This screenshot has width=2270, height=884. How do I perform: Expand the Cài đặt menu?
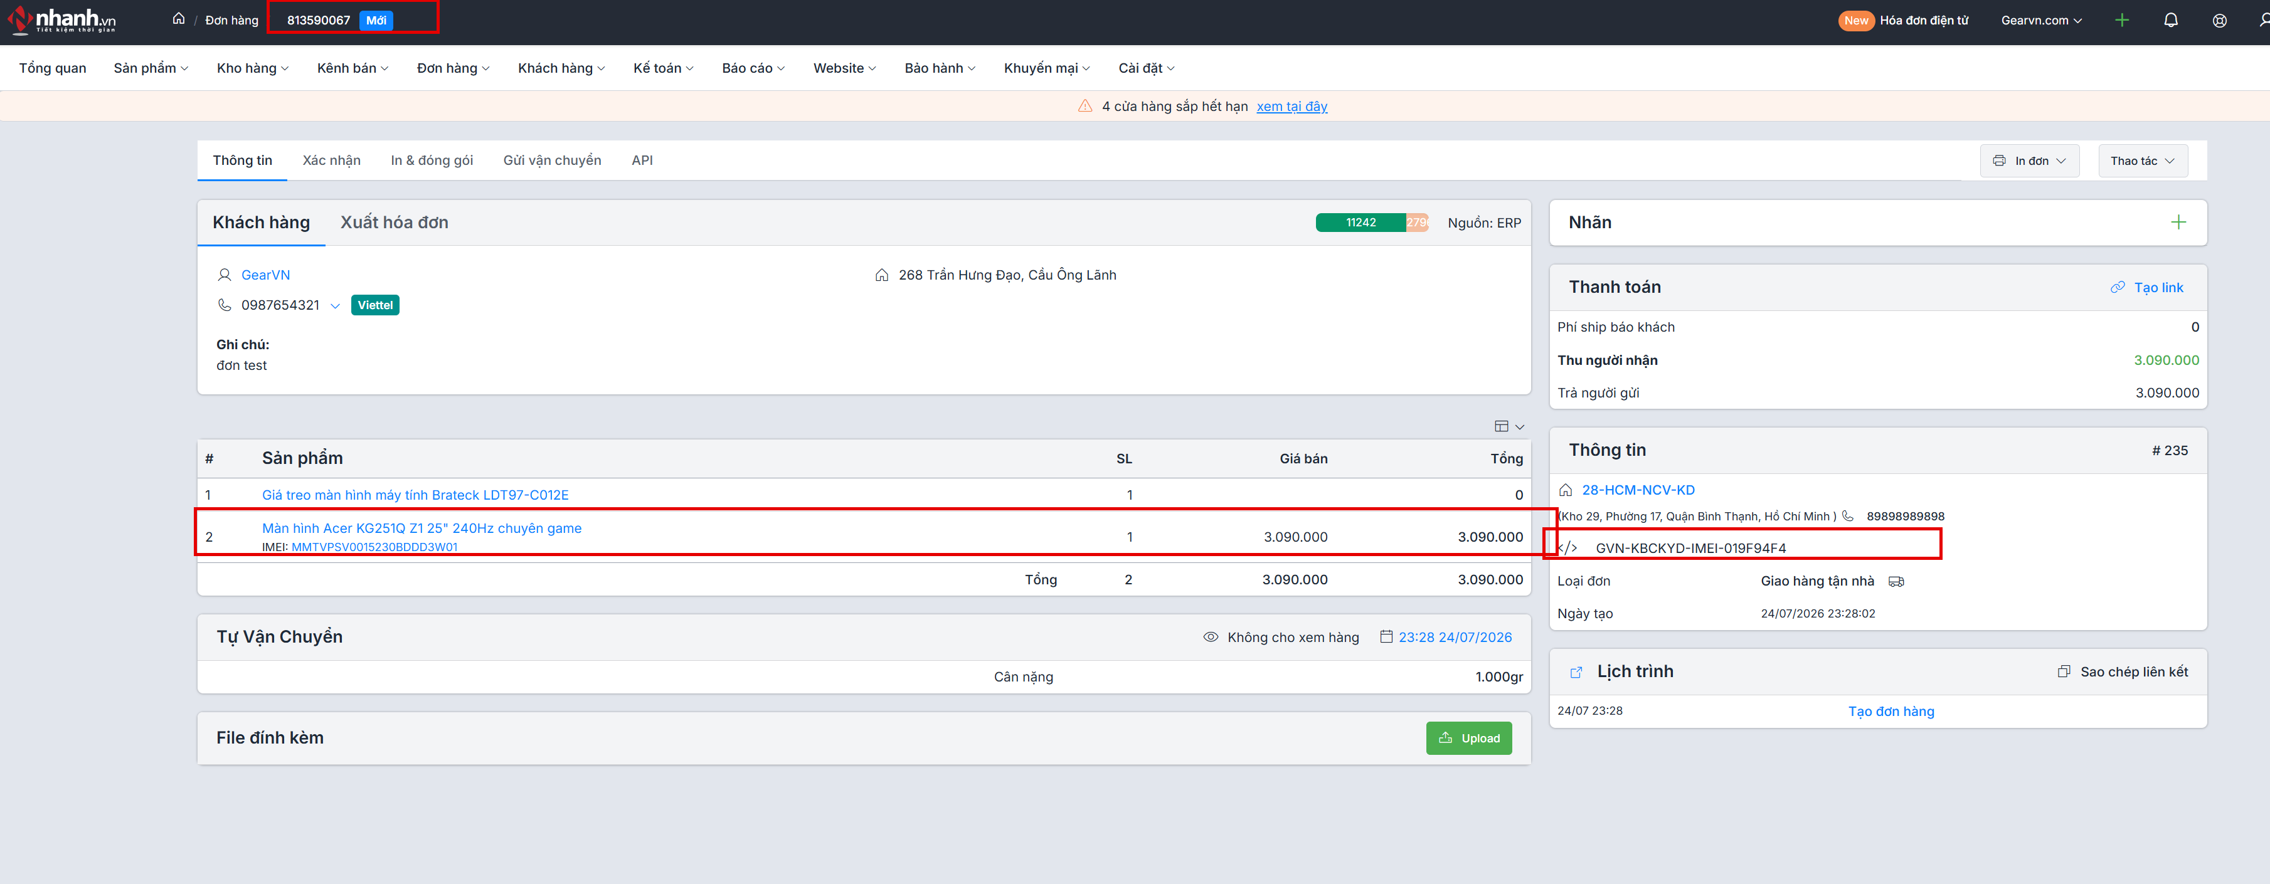pyautogui.click(x=1147, y=69)
